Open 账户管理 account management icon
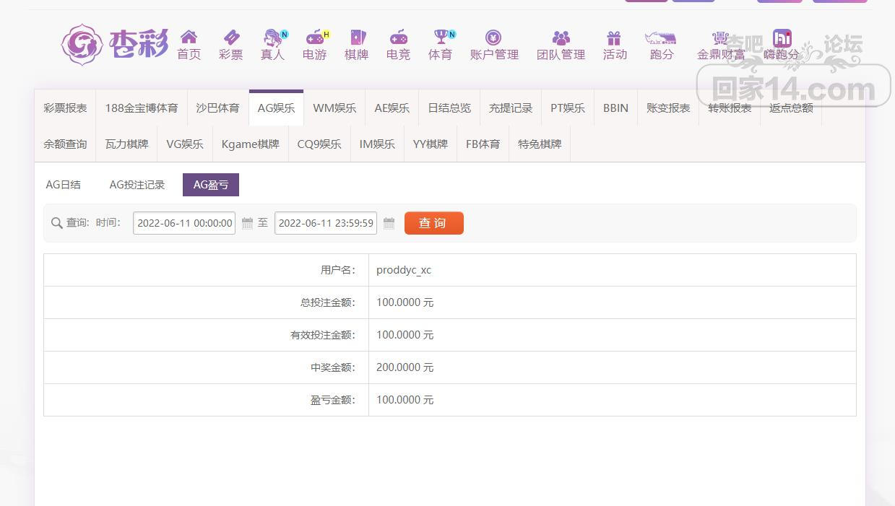The image size is (895, 506). 493,38
